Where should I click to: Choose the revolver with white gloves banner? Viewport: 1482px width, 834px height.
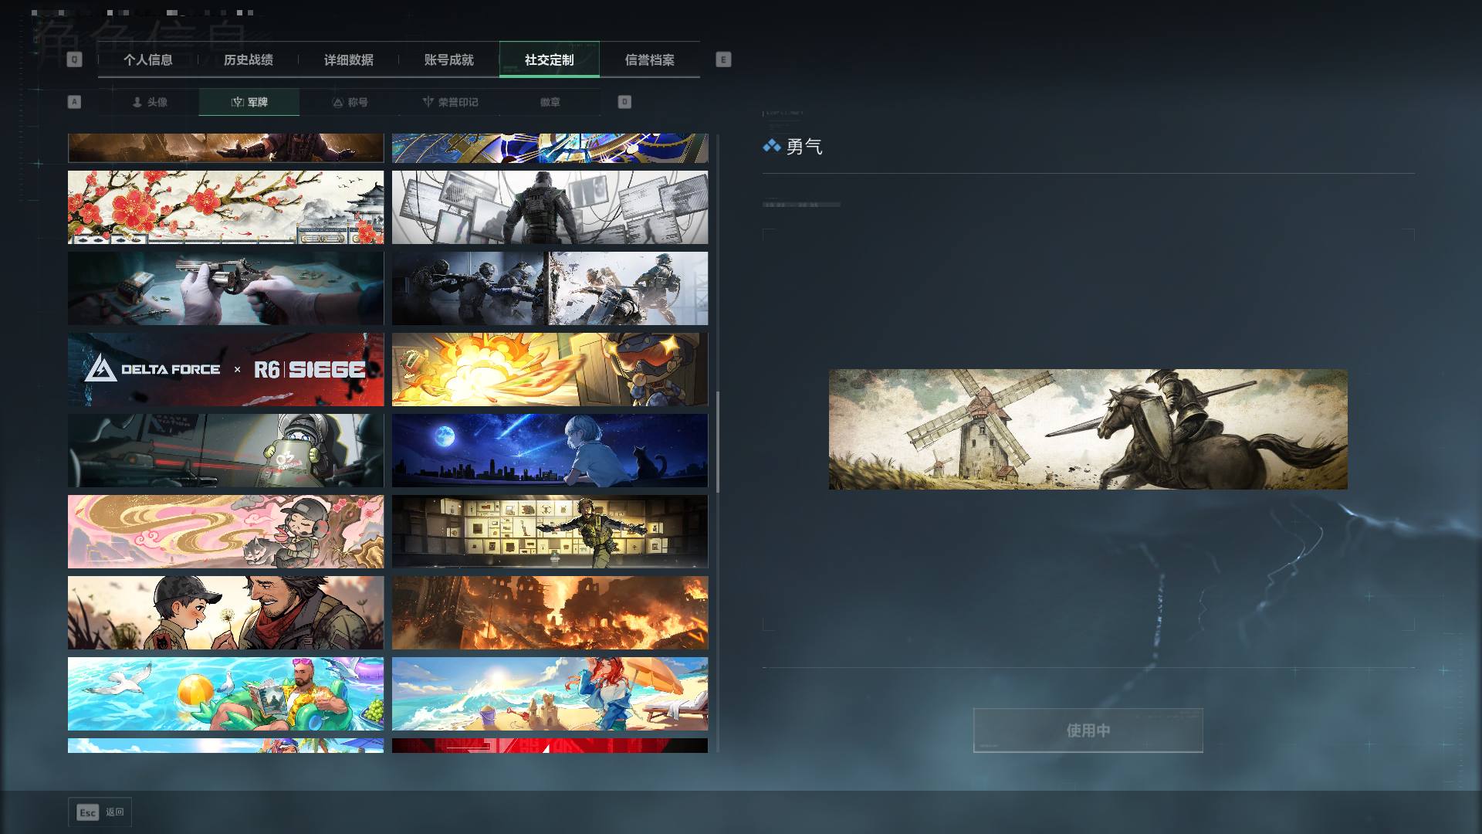(225, 288)
